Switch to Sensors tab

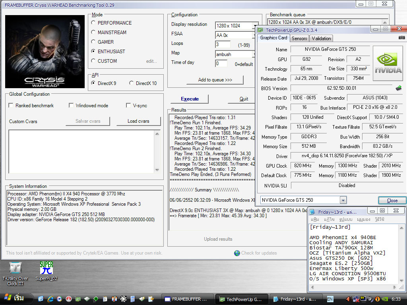coord(299,39)
